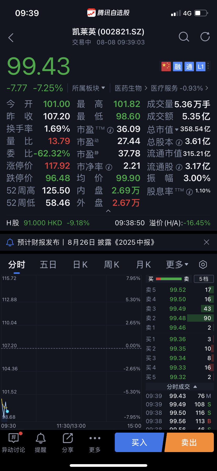Select the 月K chart tab
Screen dimensions: 217x471
144,264
